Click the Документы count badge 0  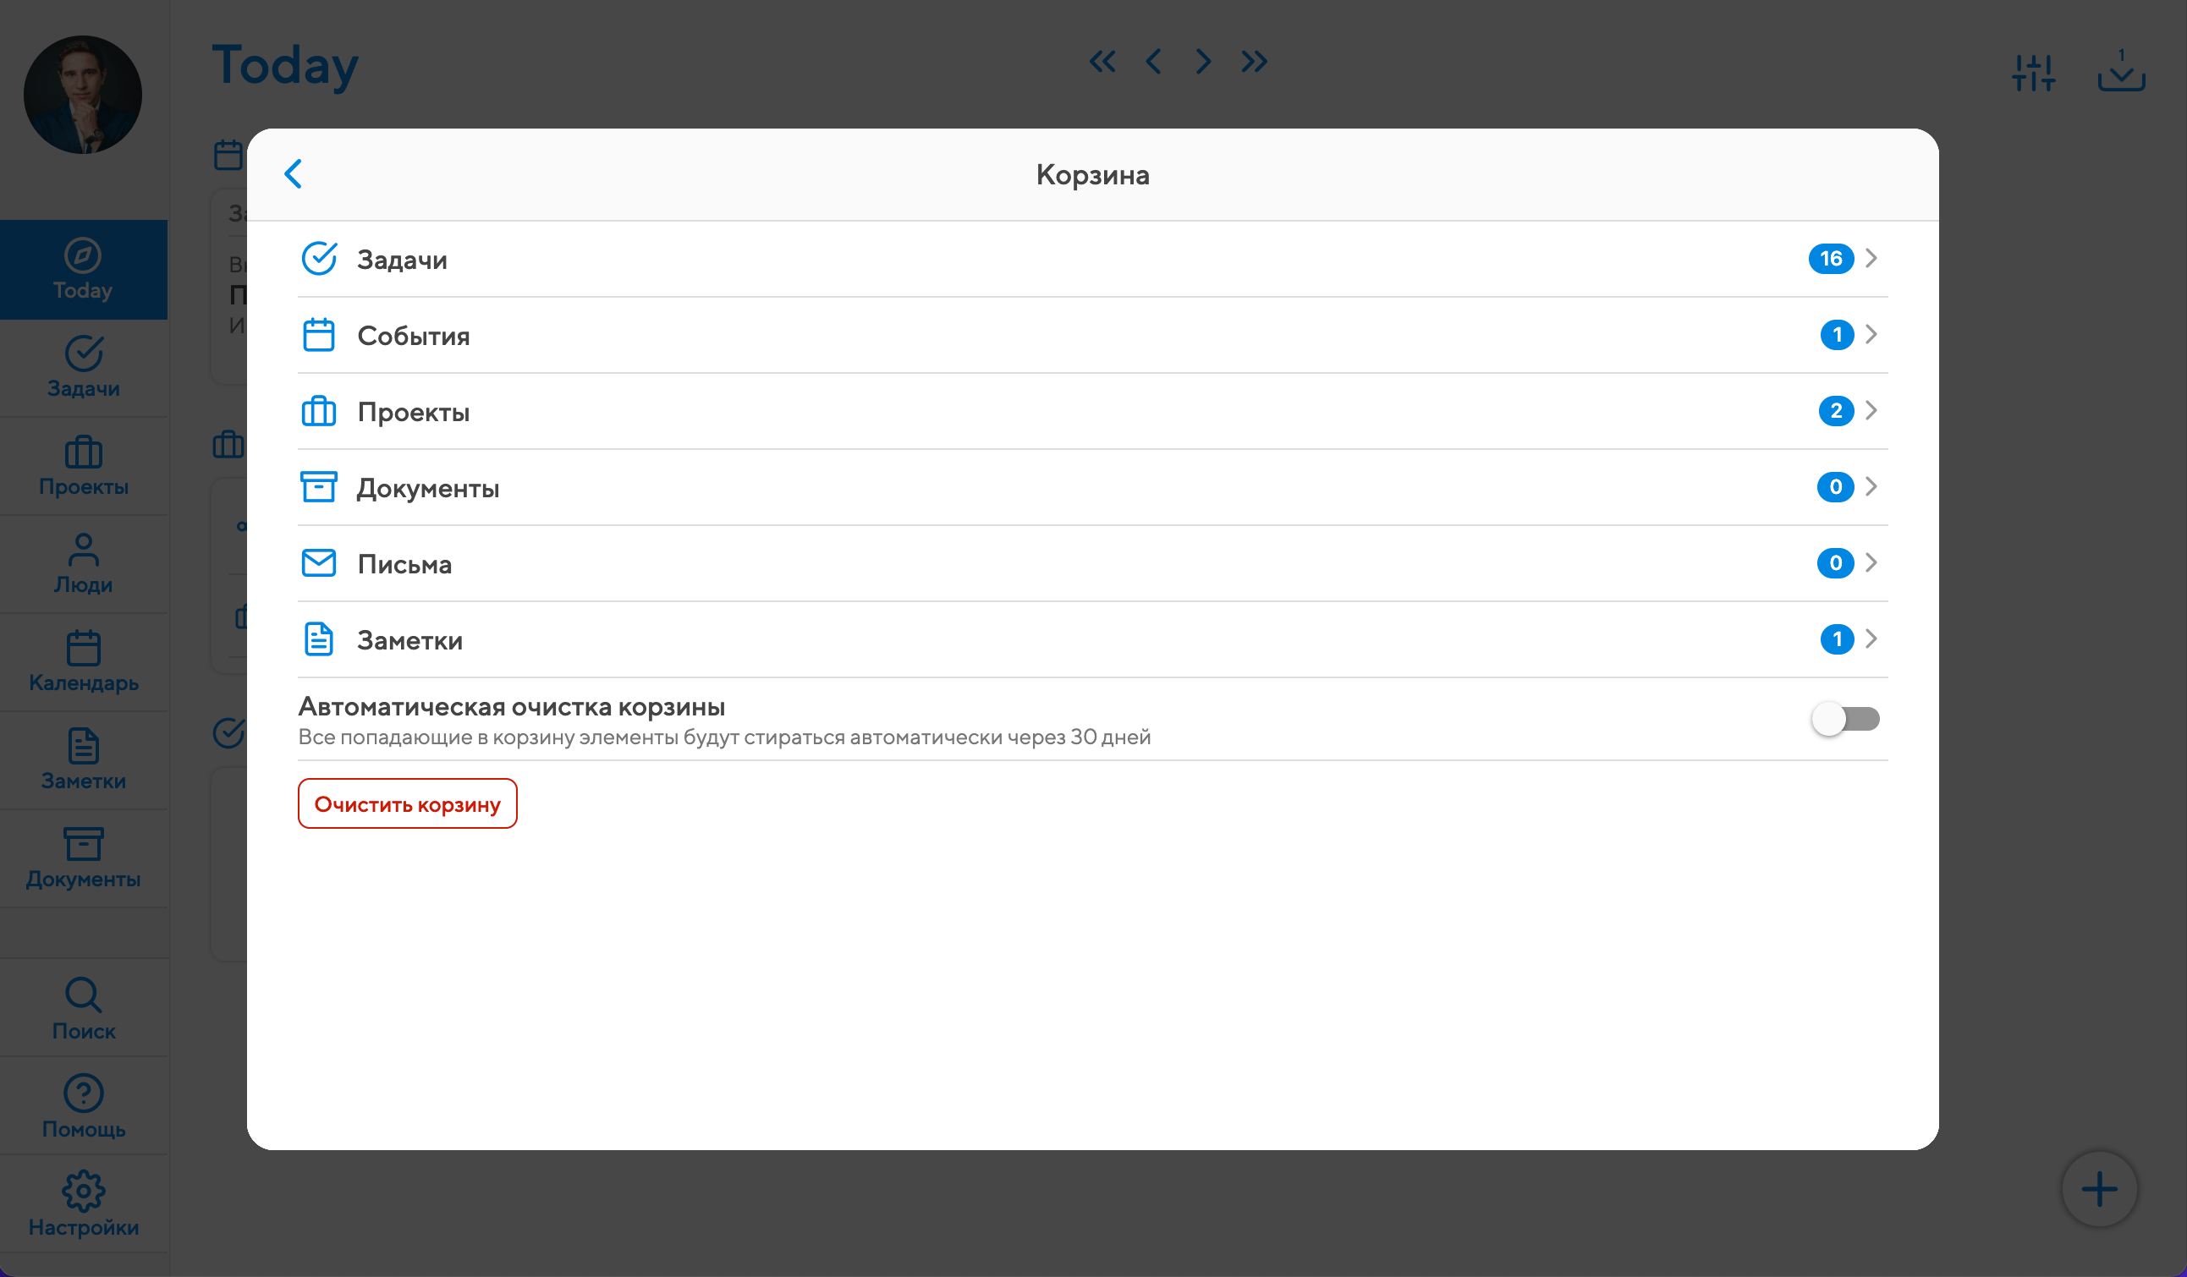coord(1835,486)
